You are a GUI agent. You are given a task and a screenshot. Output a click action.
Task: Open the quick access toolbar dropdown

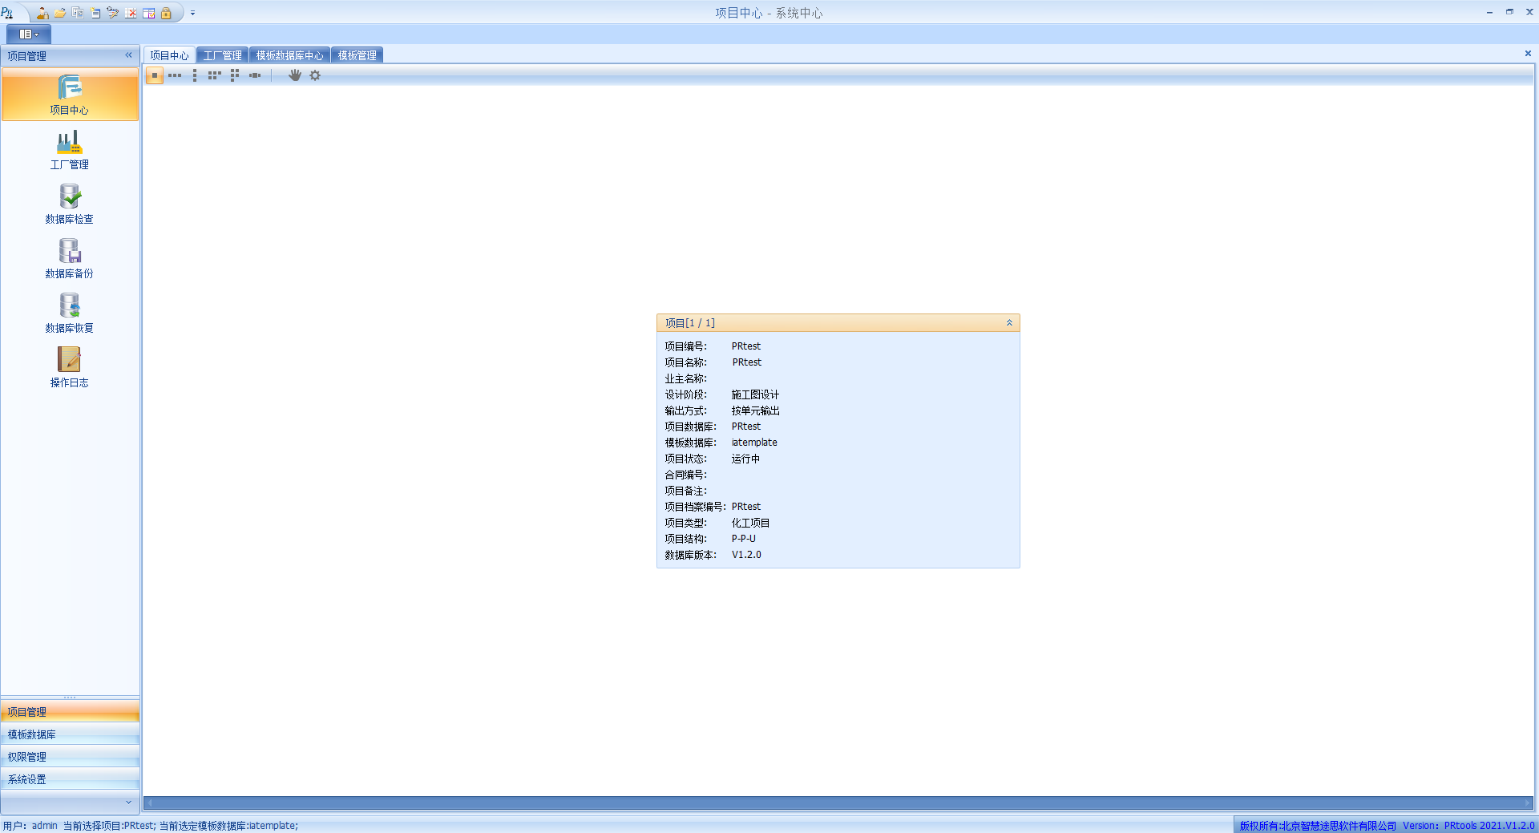pyautogui.click(x=192, y=13)
